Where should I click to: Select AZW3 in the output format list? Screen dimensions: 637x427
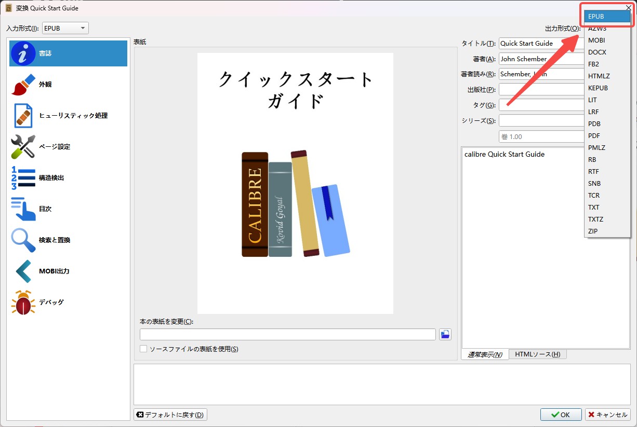point(607,29)
